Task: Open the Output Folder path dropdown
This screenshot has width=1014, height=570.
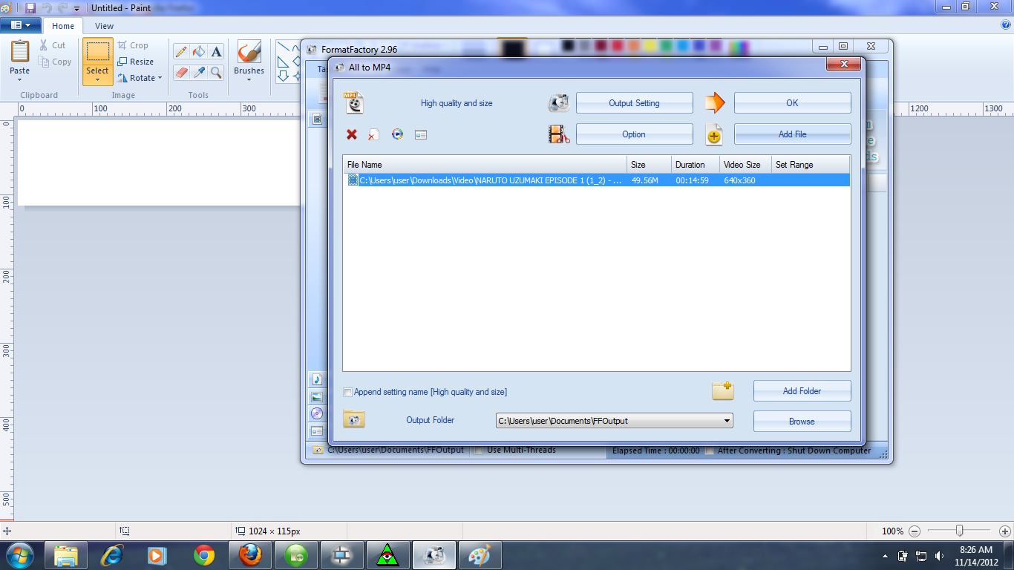Action: [x=726, y=421]
